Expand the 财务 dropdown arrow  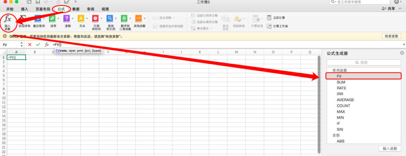(58, 18)
